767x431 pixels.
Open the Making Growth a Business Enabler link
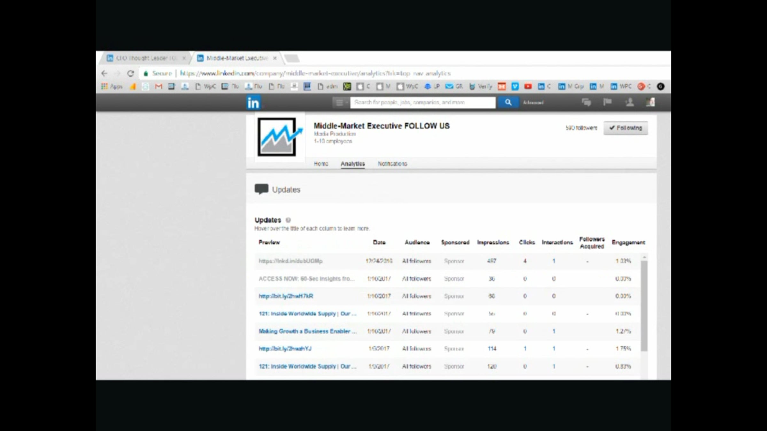307,331
